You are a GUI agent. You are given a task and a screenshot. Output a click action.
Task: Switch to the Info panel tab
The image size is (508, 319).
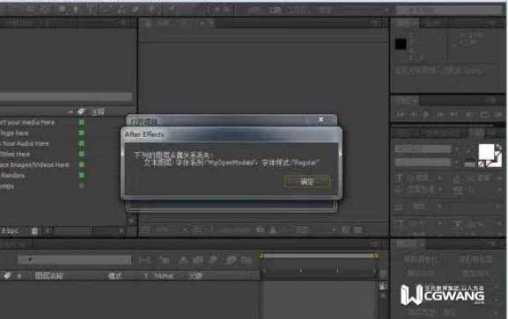(x=405, y=24)
